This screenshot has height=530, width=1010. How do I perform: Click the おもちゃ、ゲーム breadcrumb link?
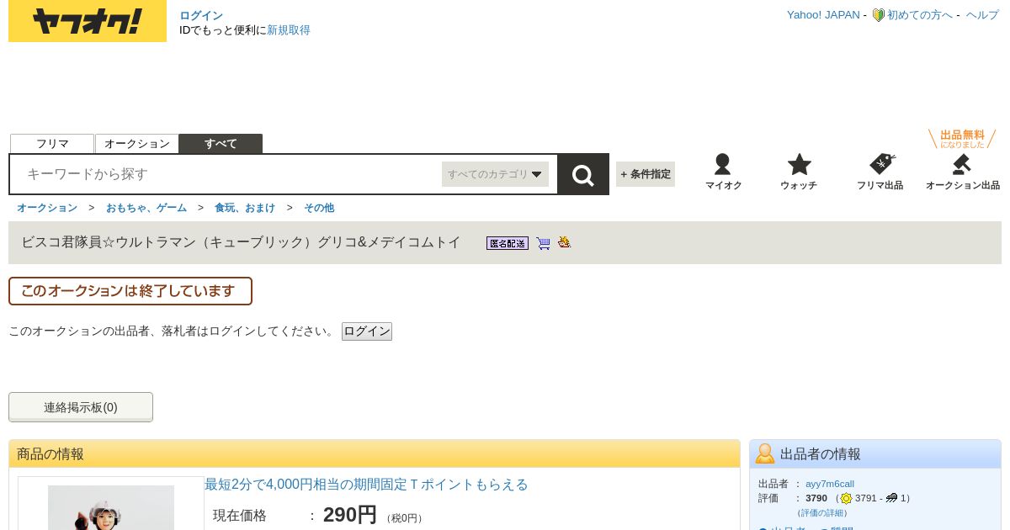coord(146,208)
